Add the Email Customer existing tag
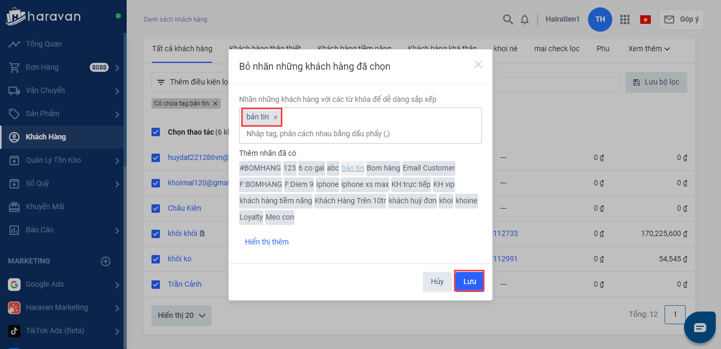Image resolution: width=721 pixels, height=349 pixels. coord(429,168)
